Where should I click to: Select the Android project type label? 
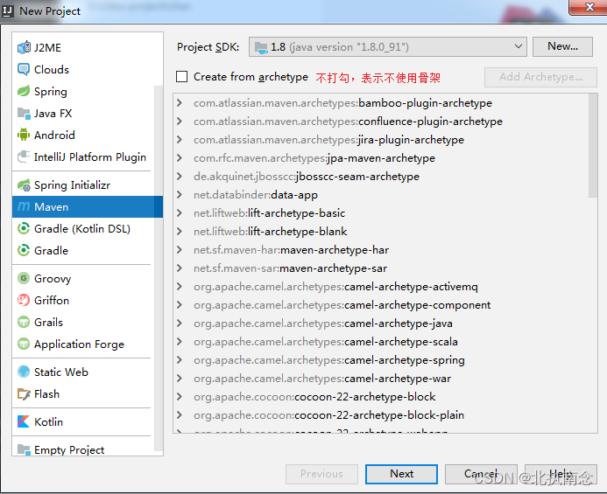pos(54,136)
